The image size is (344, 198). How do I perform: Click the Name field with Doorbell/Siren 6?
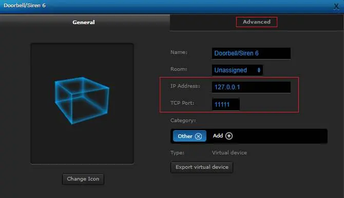[251, 53]
